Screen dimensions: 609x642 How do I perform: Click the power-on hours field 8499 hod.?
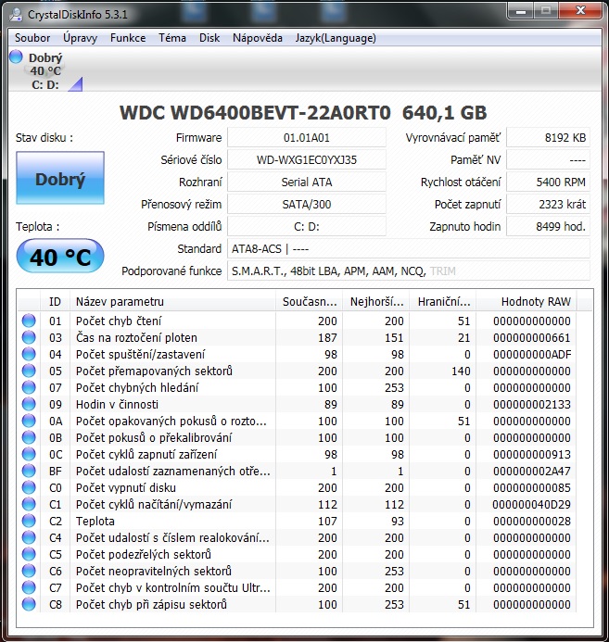[x=548, y=226]
